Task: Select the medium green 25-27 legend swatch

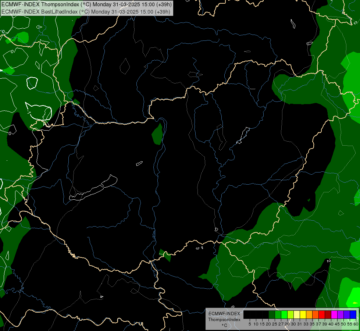Action: (278, 314)
